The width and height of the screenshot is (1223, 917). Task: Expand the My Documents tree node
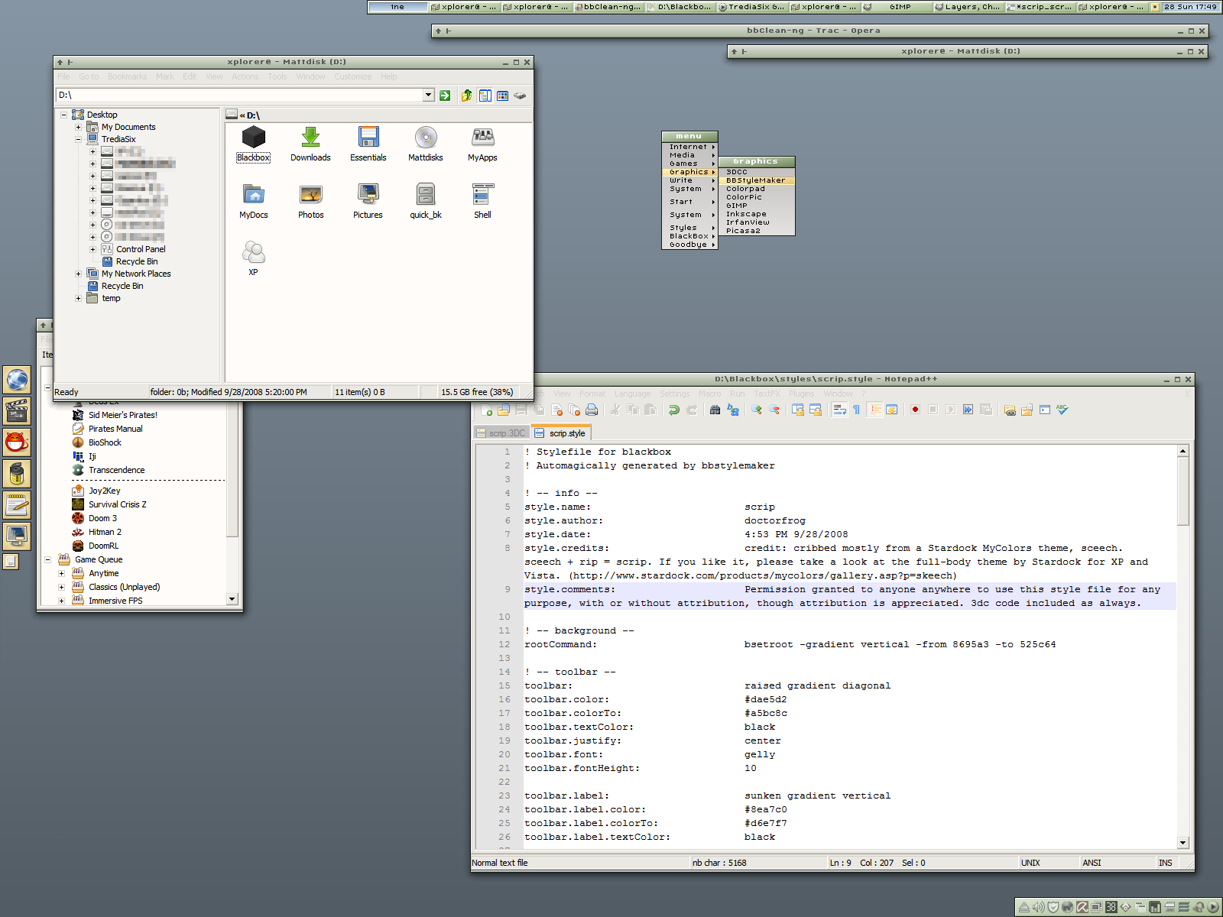tap(78, 127)
